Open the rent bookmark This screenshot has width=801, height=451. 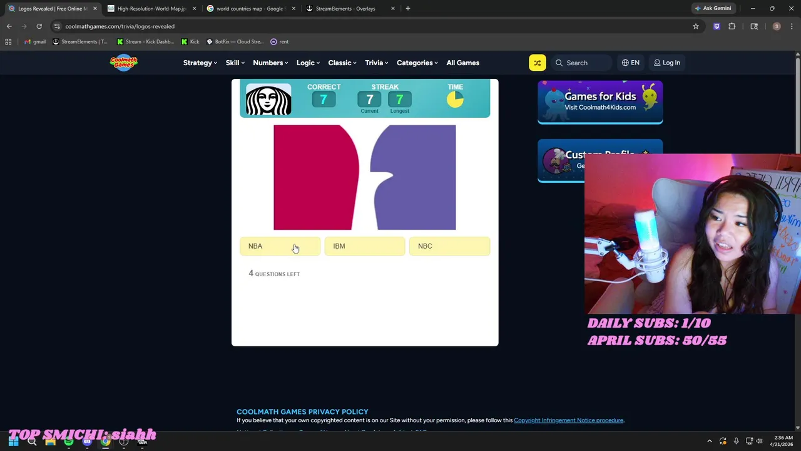pos(279,42)
